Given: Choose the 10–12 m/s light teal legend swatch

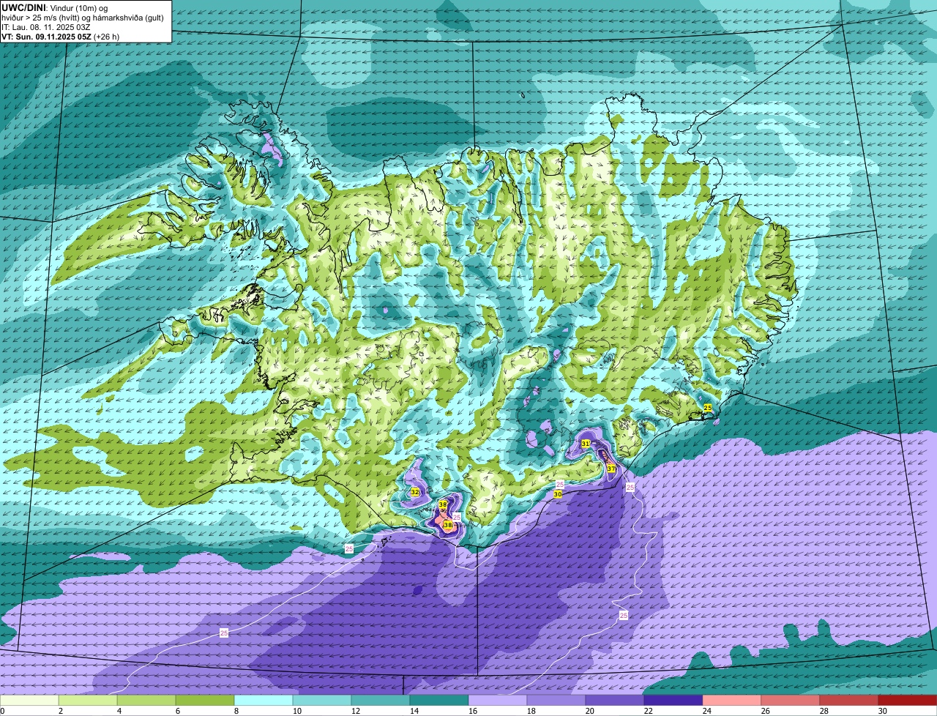Looking at the screenshot, I should [322, 701].
